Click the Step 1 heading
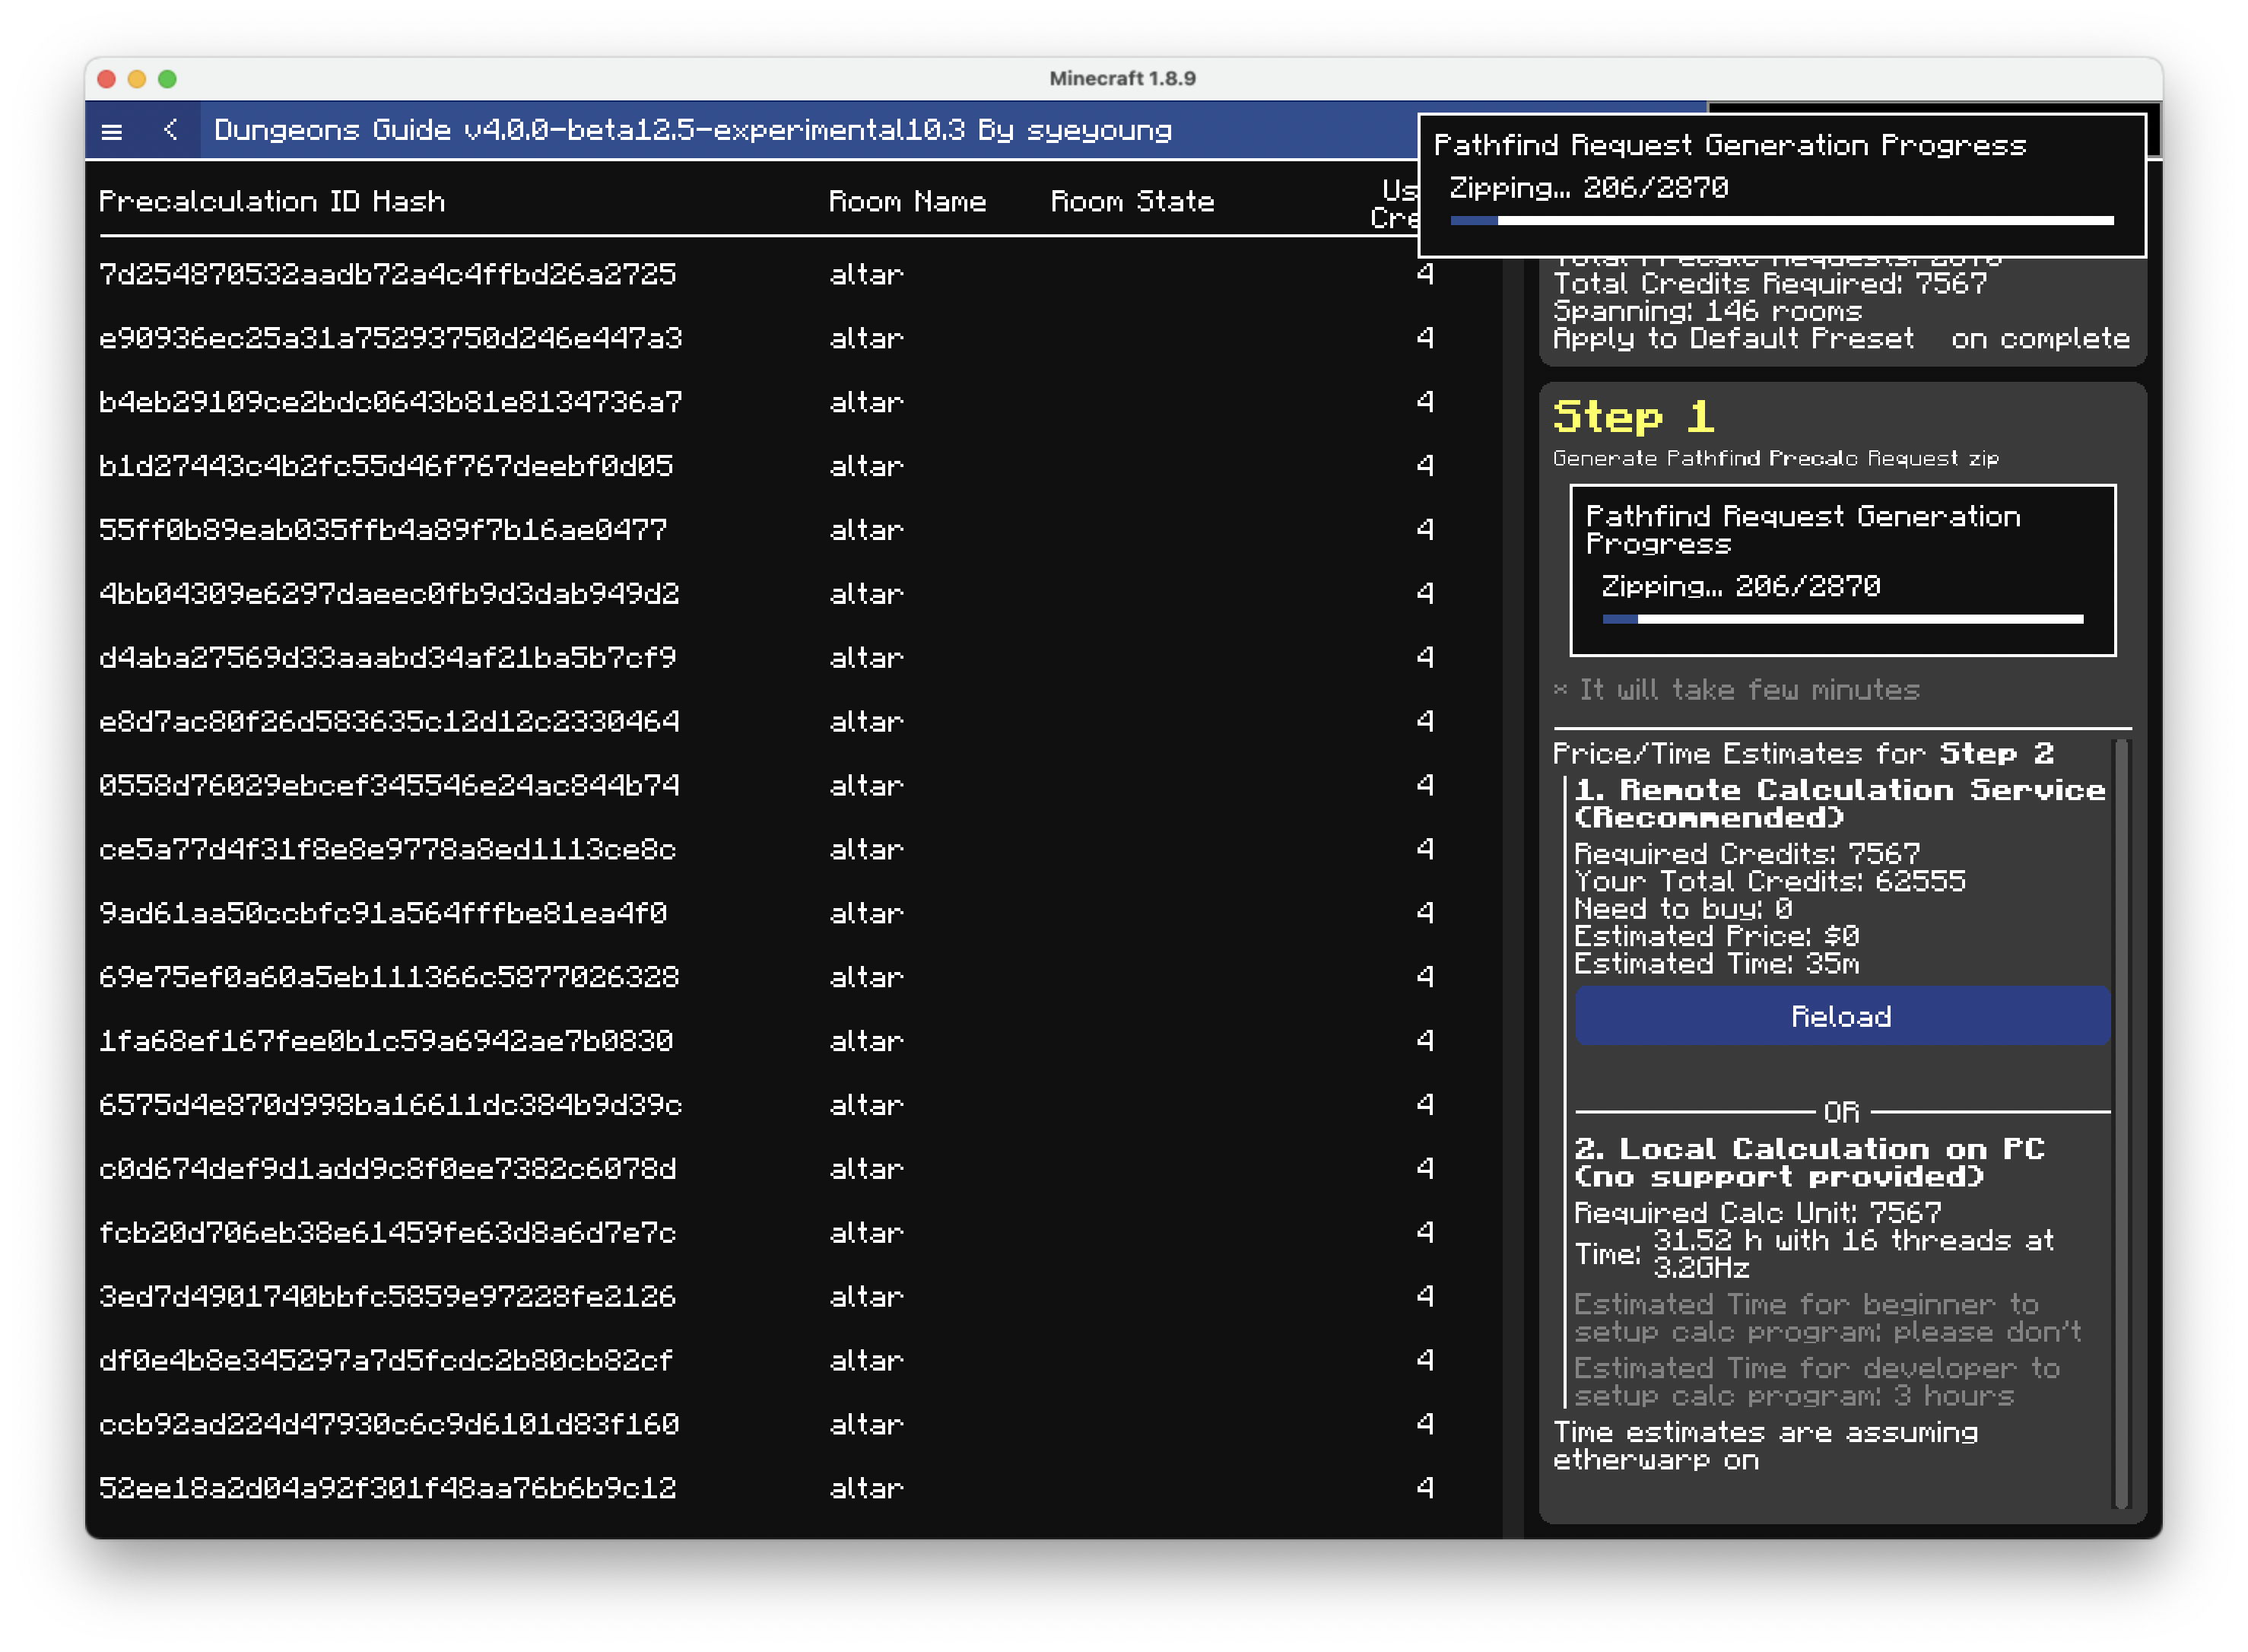This screenshot has width=2248, height=1652. pyautogui.click(x=1633, y=417)
